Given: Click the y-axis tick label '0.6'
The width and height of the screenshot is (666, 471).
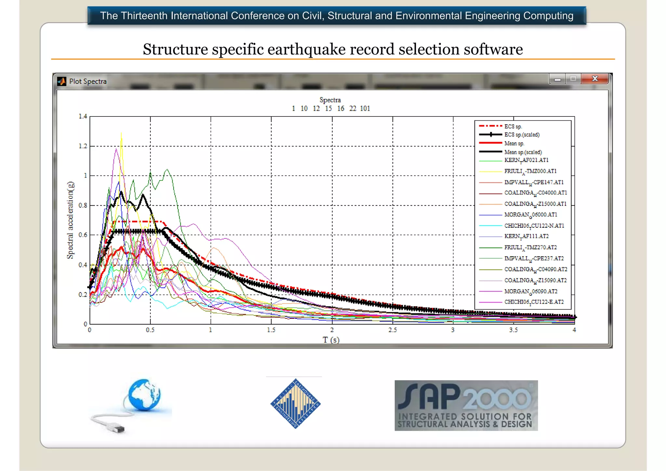Looking at the screenshot, I should (x=83, y=235).
